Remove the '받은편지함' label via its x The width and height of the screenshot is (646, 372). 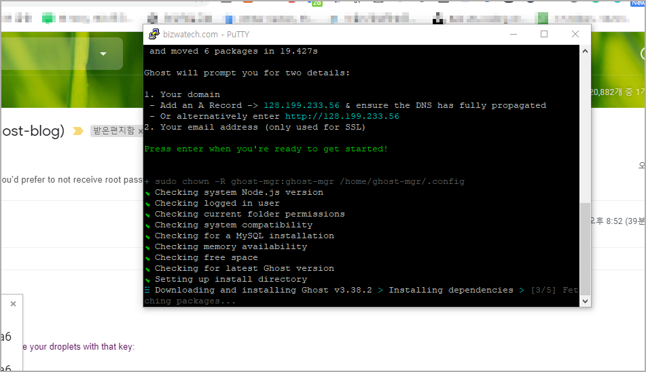[140, 131]
